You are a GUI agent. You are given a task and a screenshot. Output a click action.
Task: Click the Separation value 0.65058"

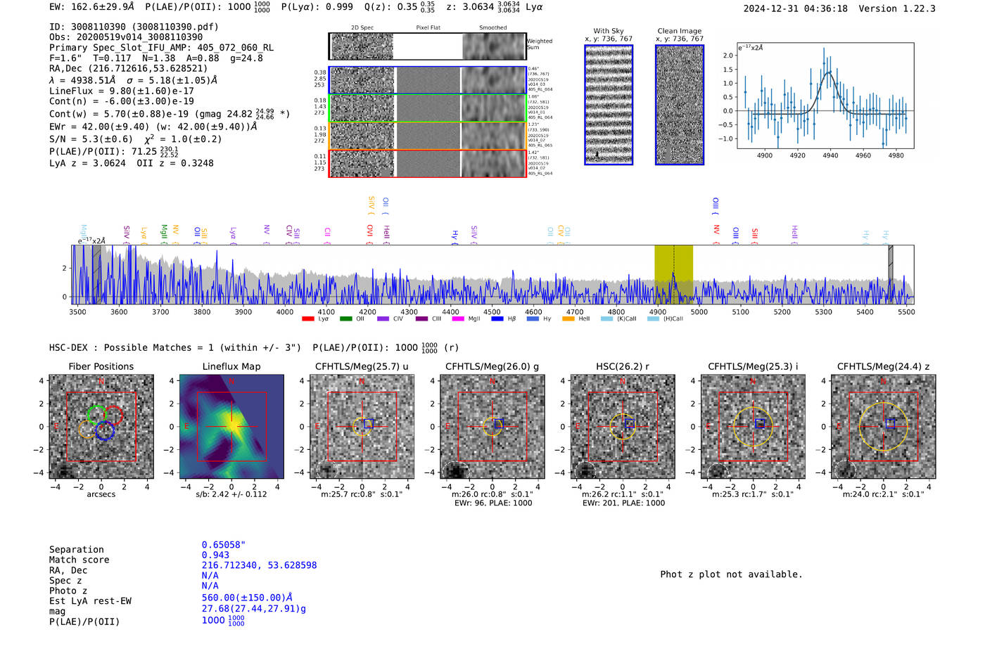pos(224,545)
